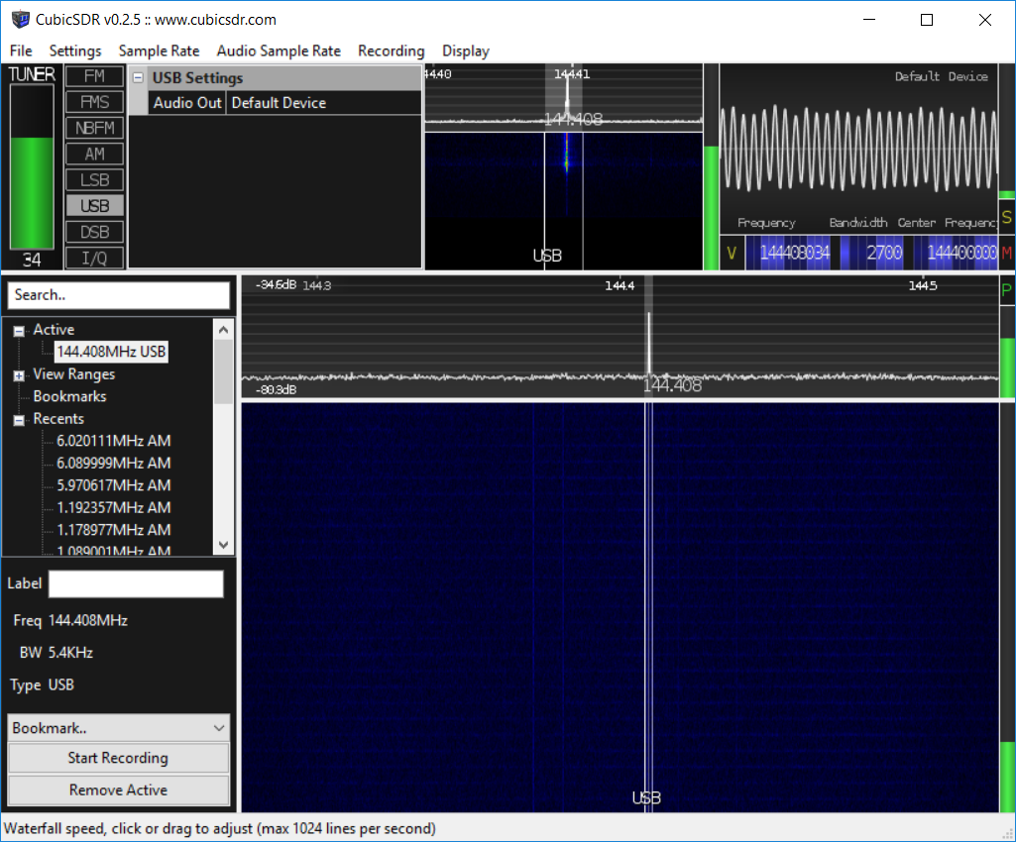Viewport: 1016px width, 842px height.
Task: Select the FMS stereo demodulator button
Action: [x=95, y=102]
